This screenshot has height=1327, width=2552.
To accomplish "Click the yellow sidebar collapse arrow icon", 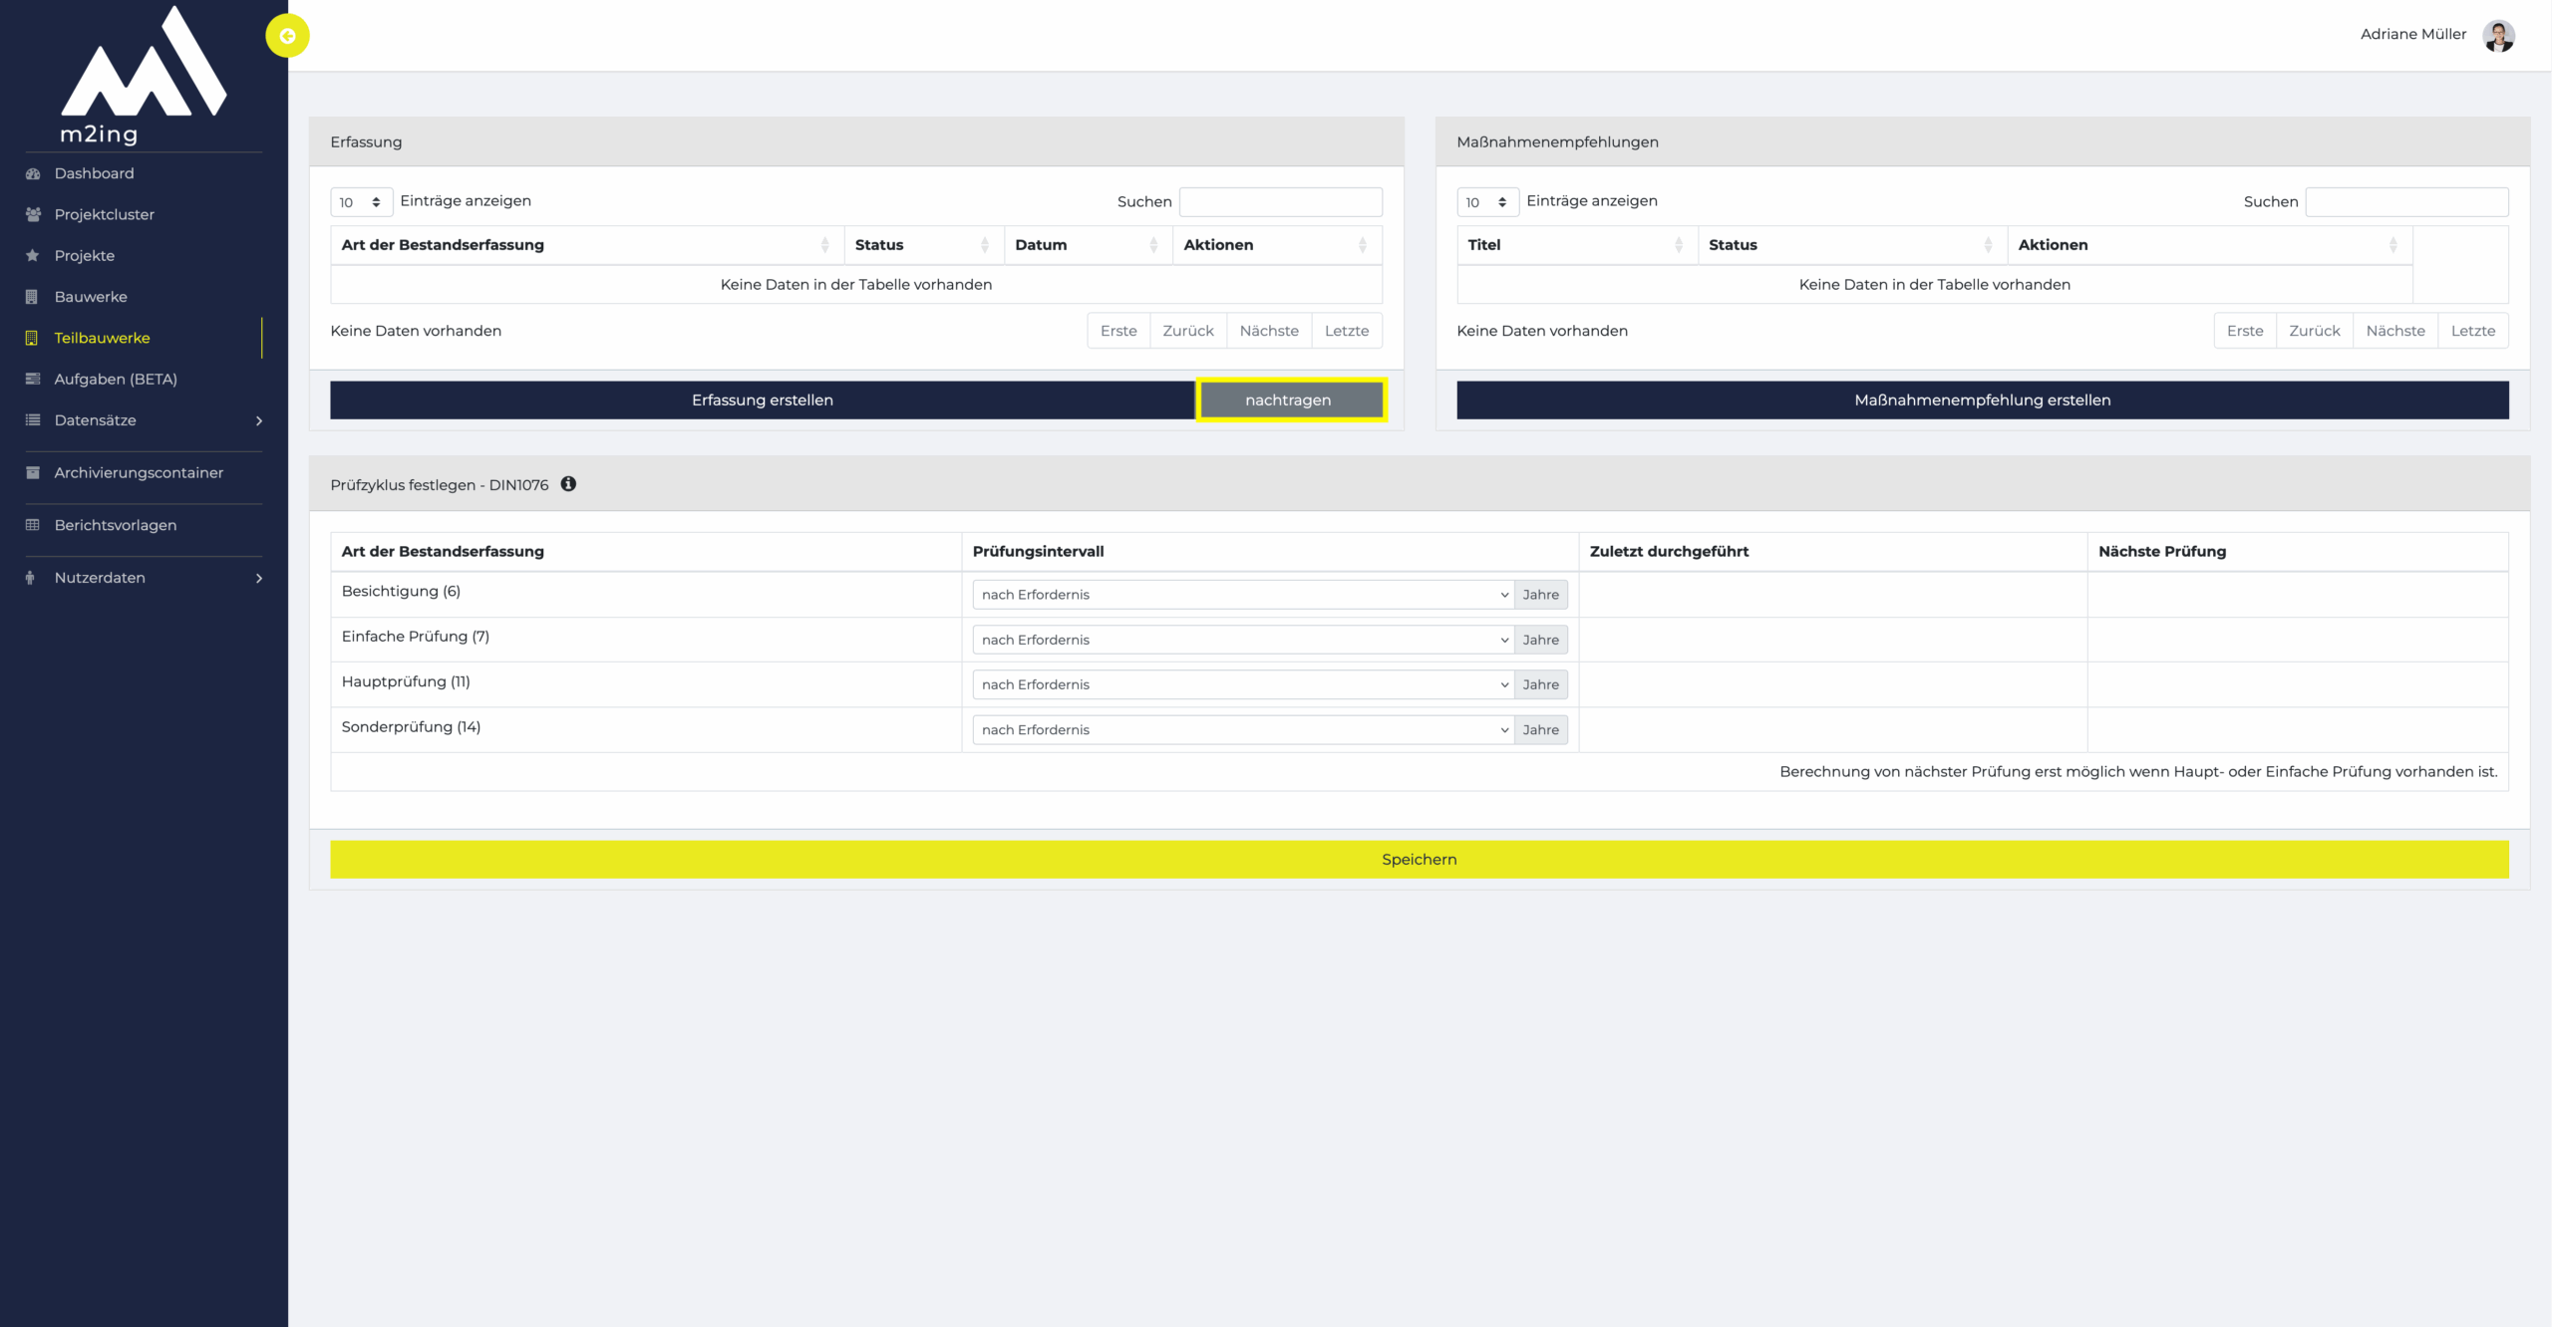I will tap(287, 36).
